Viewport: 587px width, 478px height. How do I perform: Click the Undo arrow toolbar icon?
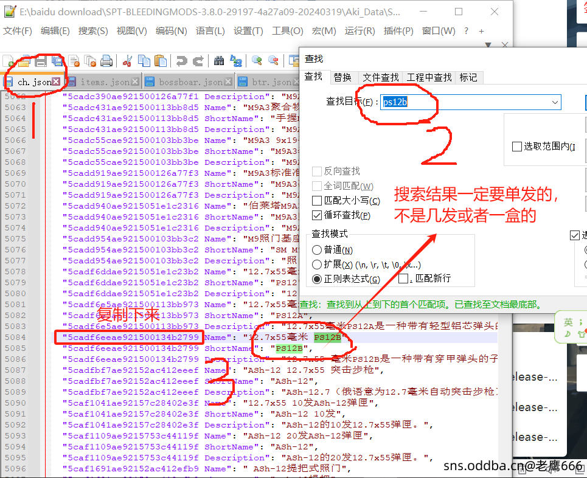181,61
